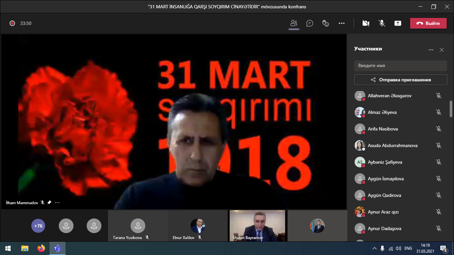Open more options in Участники panel header
The height and width of the screenshot is (255, 454).
[431, 50]
